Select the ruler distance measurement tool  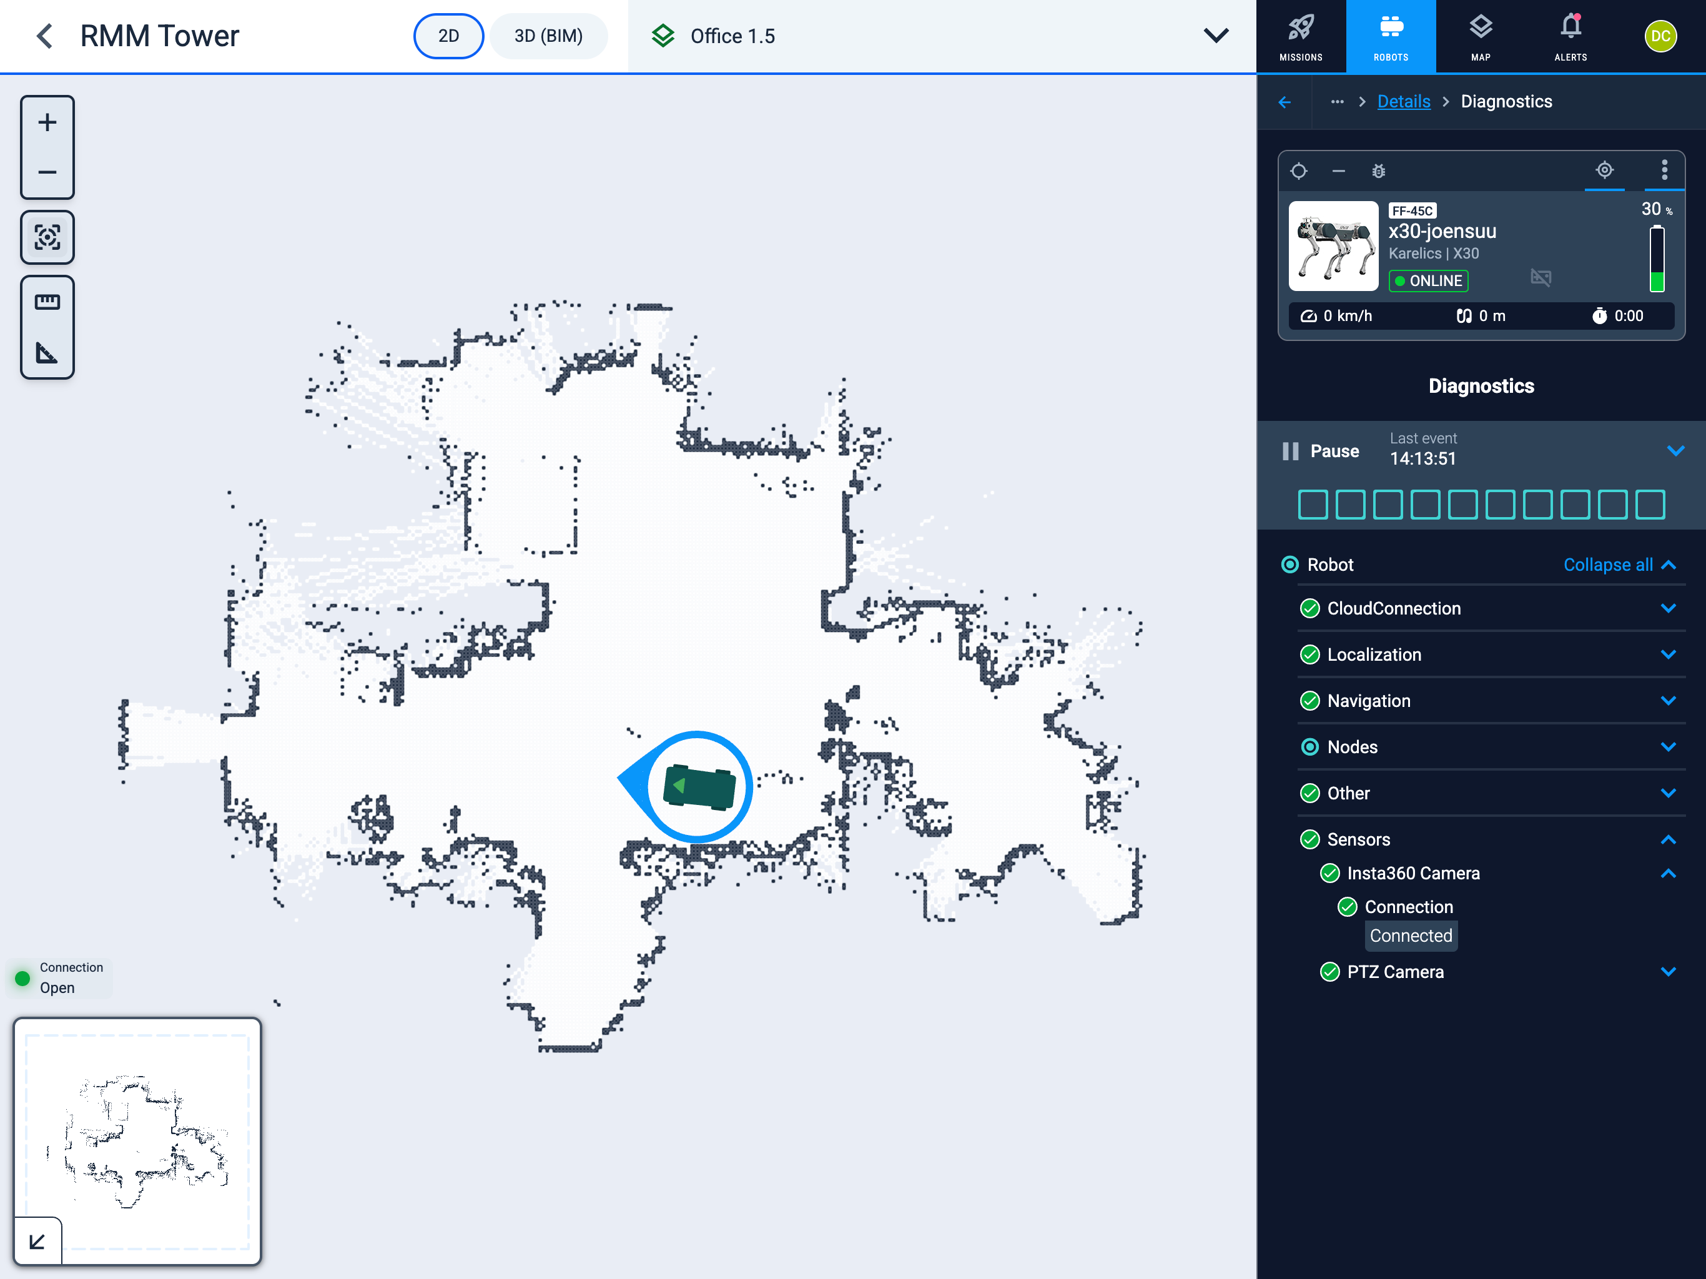(47, 302)
